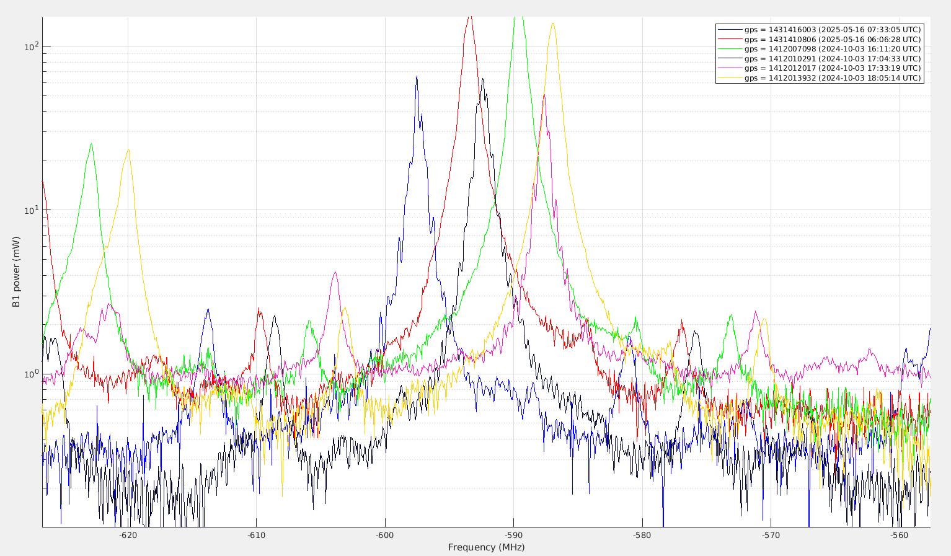Select legend entry gps = 1412013932
951x556 pixels.
tap(833, 78)
